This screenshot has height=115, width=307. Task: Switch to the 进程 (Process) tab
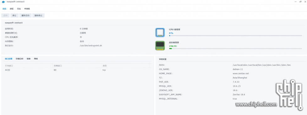pyautogui.click(x=12, y=9)
